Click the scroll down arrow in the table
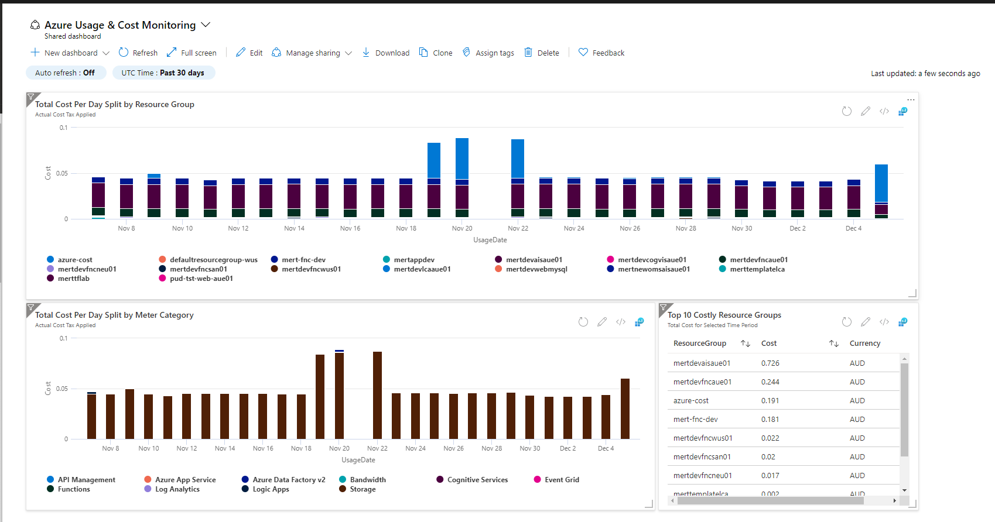This screenshot has height=522, width=995. tap(904, 490)
